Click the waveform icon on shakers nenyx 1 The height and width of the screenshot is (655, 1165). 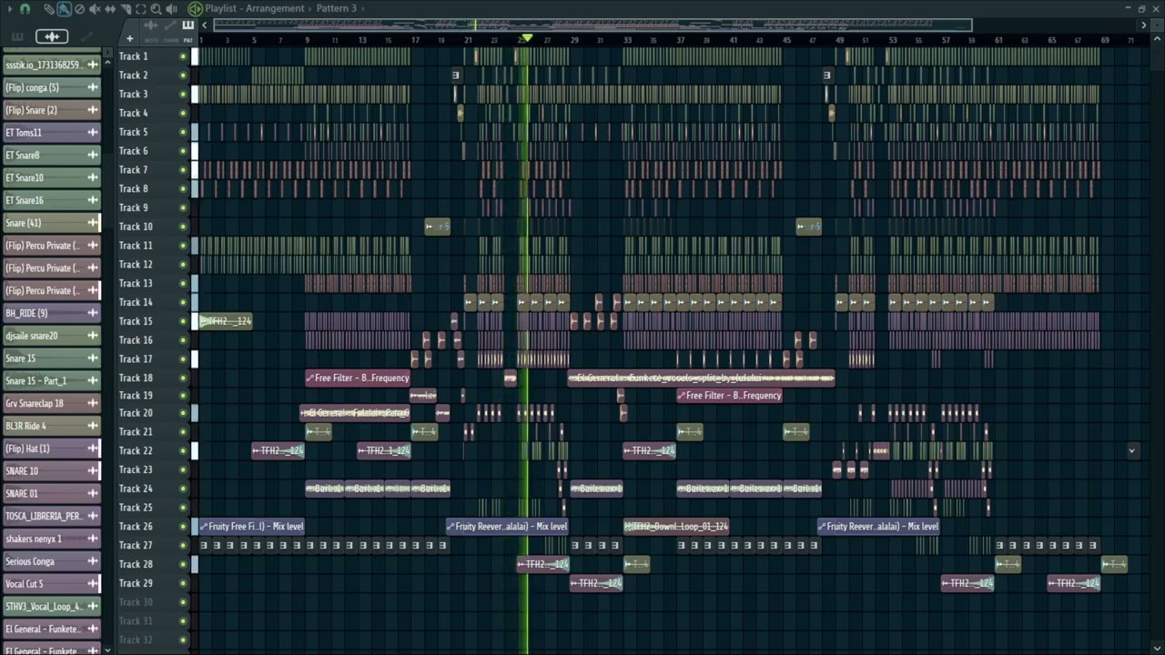tap(92, 539)
